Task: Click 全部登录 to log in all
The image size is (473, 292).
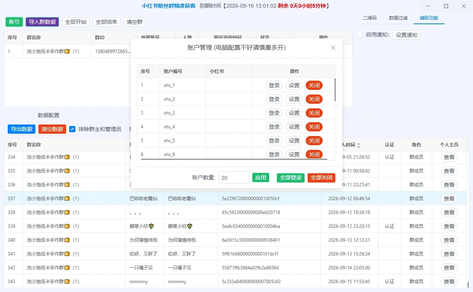Action: pyautogui.click(x=291, y=178)
